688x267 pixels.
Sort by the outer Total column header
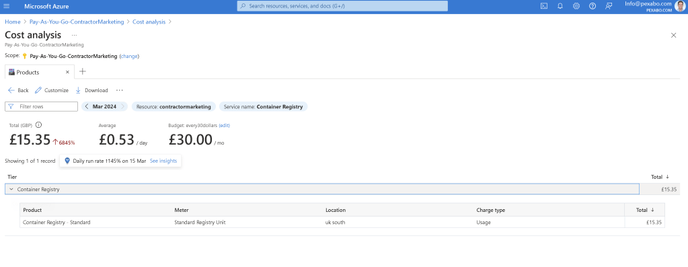(660, 177)
